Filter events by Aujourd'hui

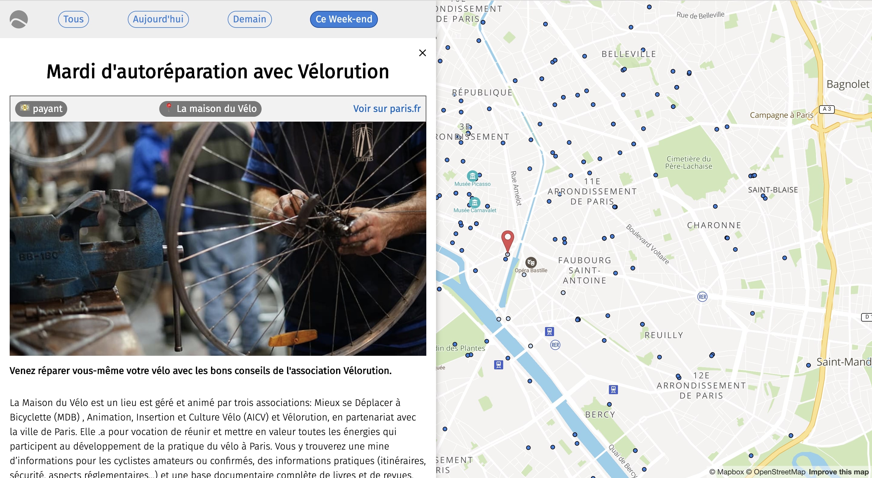(x=158, y=19)
